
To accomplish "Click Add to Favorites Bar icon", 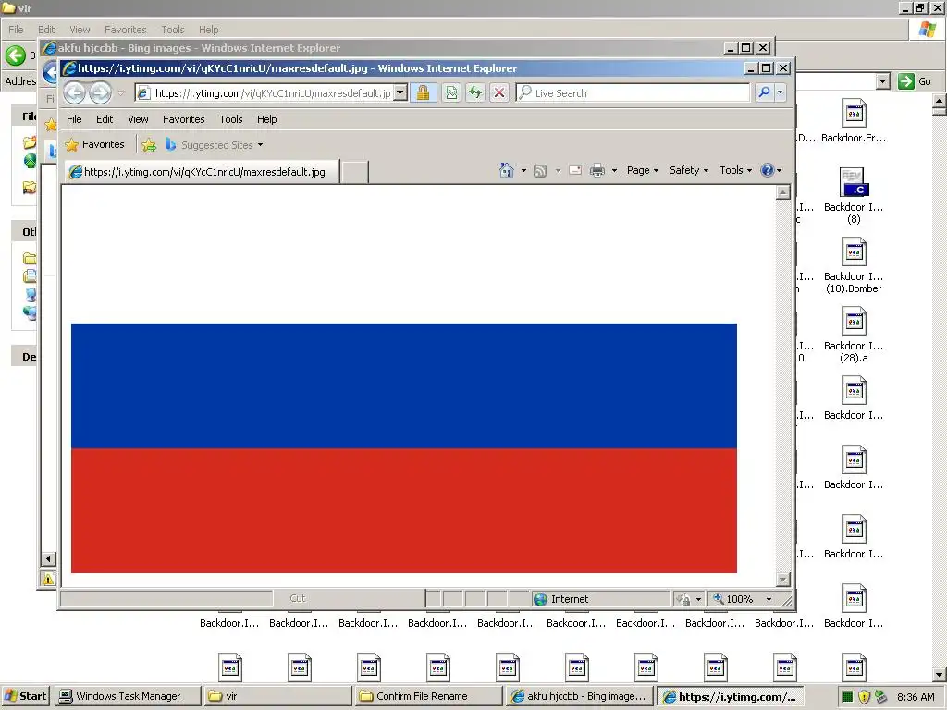I will [x=149, y=145].
